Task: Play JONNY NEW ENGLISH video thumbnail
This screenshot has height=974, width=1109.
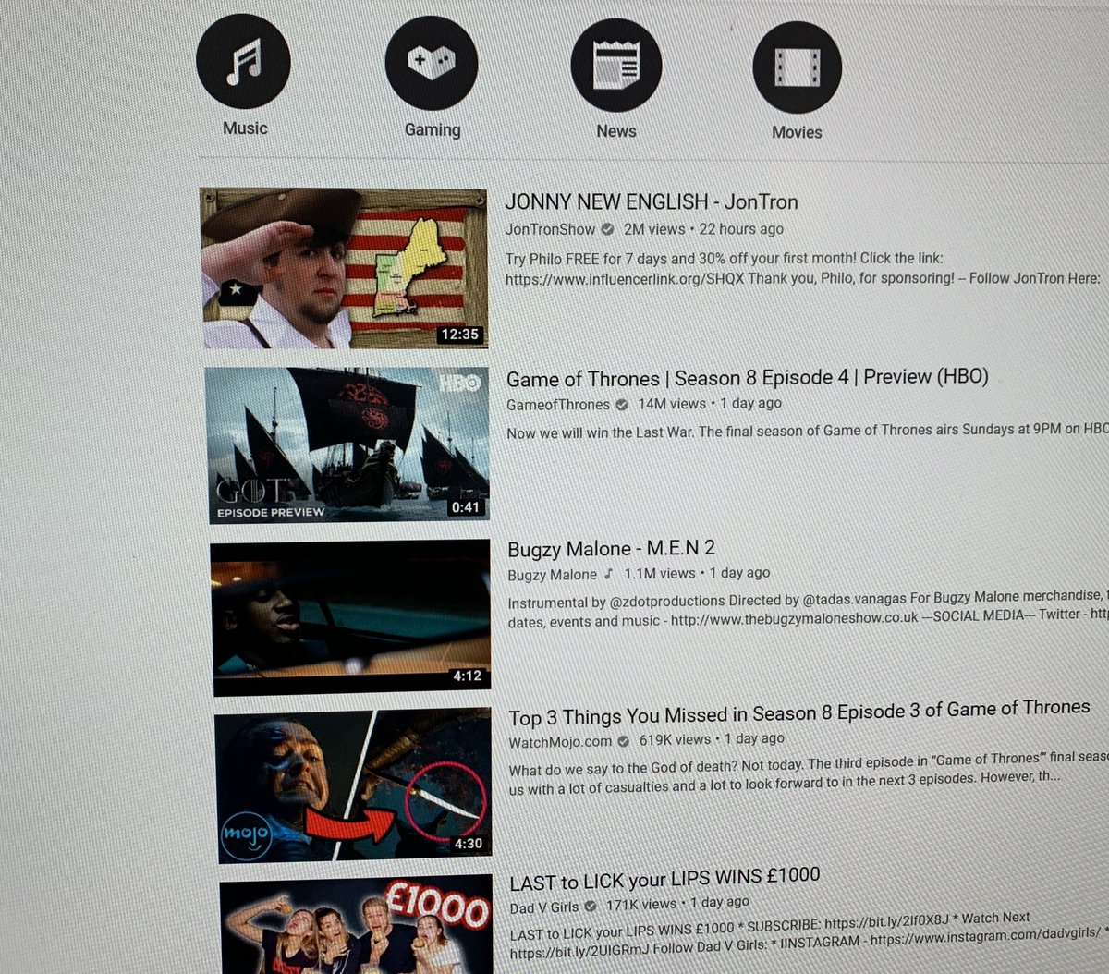Action: point(344,268)
